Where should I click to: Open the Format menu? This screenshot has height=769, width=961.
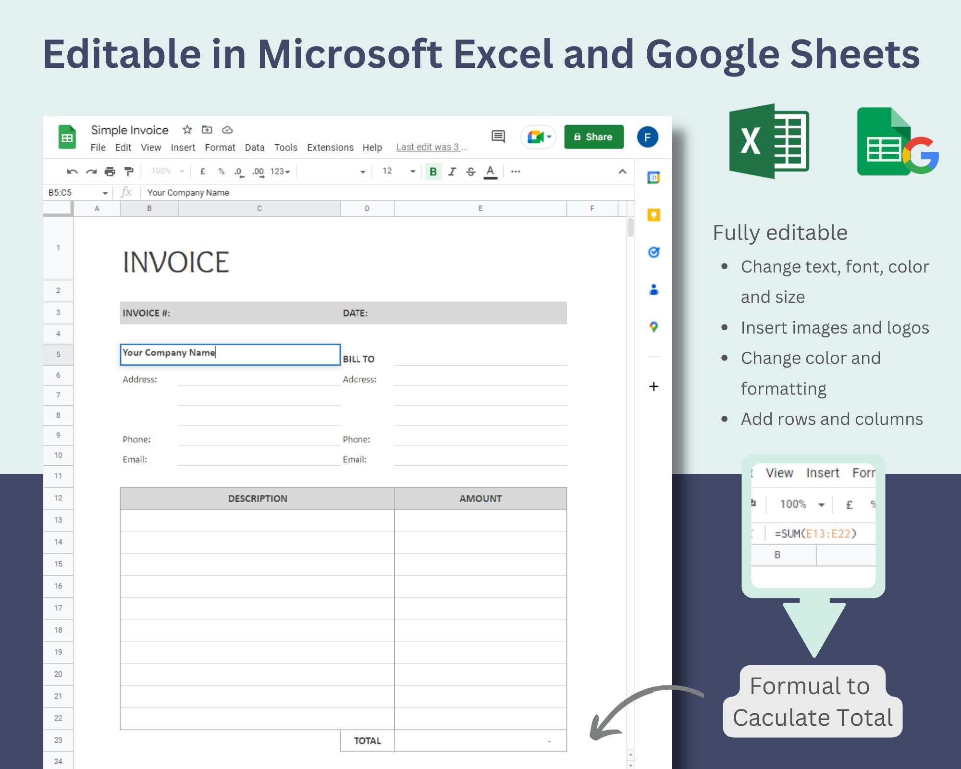220,148
